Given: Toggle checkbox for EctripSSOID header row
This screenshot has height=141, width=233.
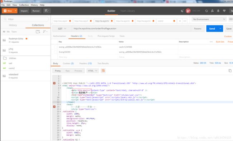Looking at the screenshot, I should pyautogui.click(x=56, y=52).
